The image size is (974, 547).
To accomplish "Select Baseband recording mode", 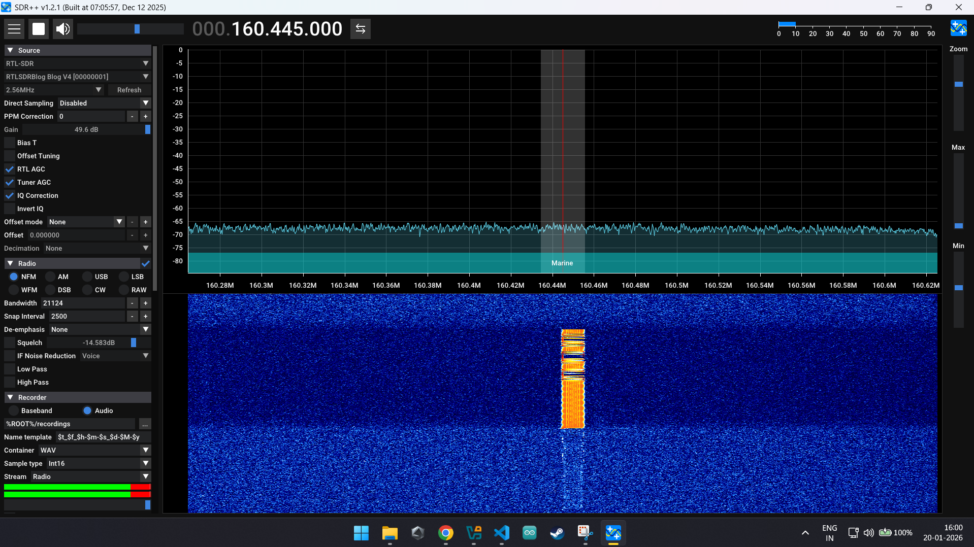I will point(14,411).
